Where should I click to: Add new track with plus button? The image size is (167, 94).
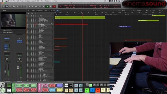tap(28, 13)
